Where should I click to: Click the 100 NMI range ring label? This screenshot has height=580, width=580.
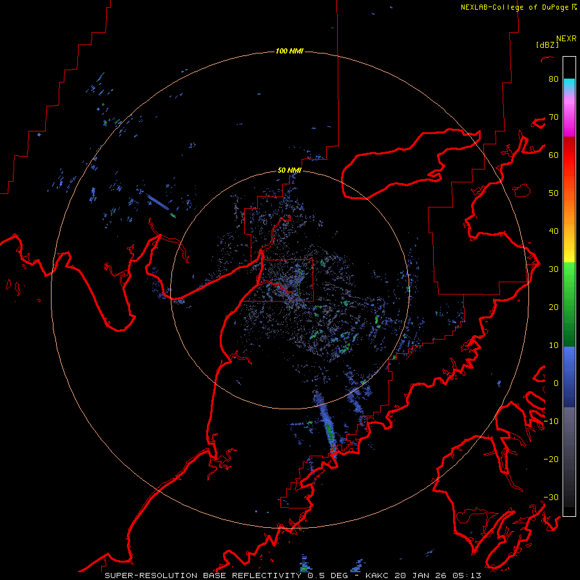pyautogui.click(x=289, y=51)
